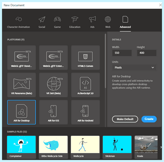The width and height of the screenshot is (164, 162).
Task: Switch to the Web tab label
Action: coord(108,27)
